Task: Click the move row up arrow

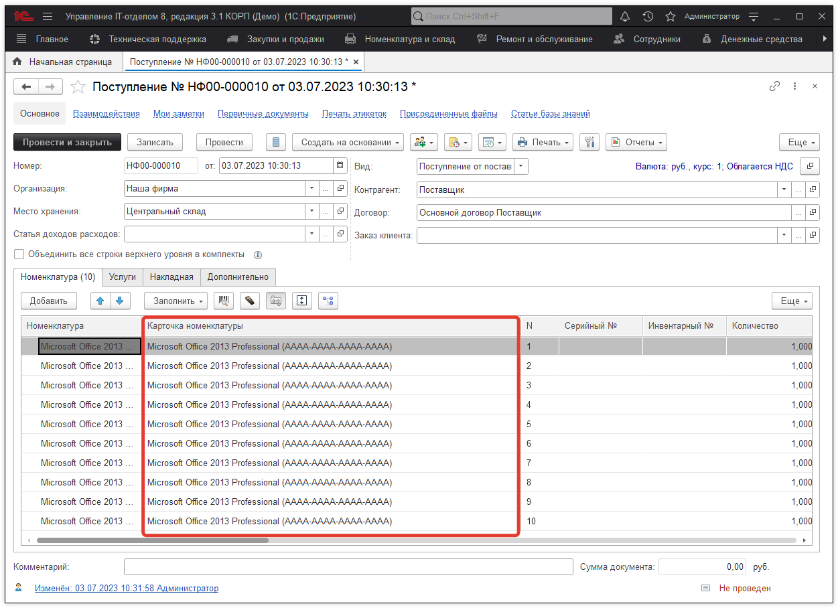Action: (x=101, y=301)
